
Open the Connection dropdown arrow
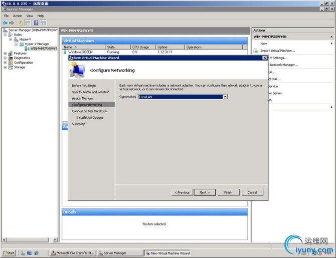(225, 97)
